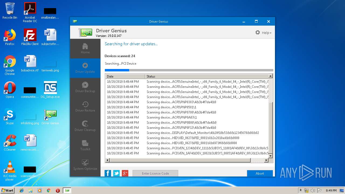This screenshot has width=345, height=194.
Task: Click the horizontal scrollbar right arrow
Action: click(266, 160)
